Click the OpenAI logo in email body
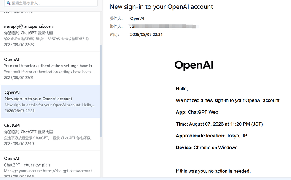The height and width of the screenshot is (180, 291). (194, 65)
